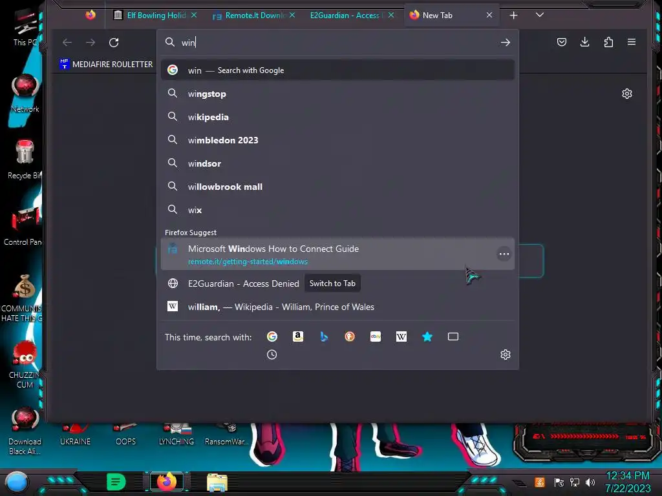662x496 pixels.
Task: Click the Action Center flag tray icon
Action: click(x=559, y=482)
